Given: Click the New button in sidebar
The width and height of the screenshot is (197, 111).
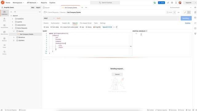Looking at the screenshot, I should click(33, 7).
